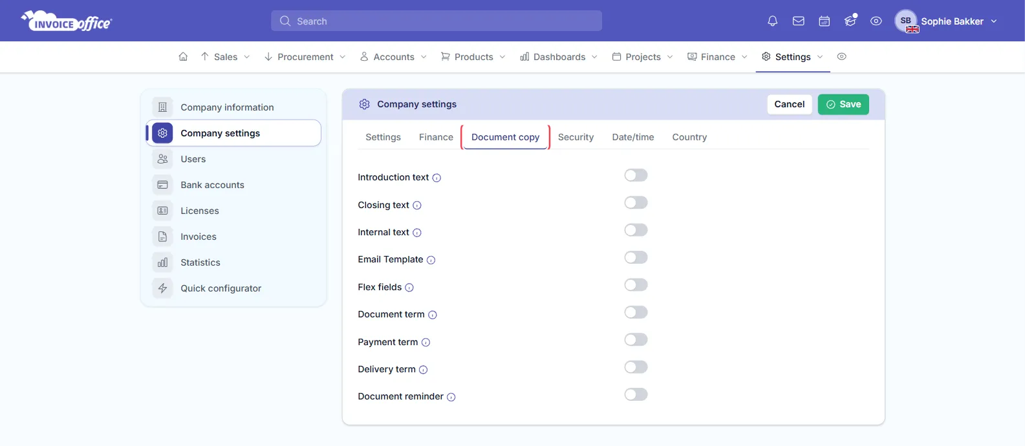Viewport: 1025px width, 446px height.
Task: Expand the Dashboards menu
Action: pyautogui.click(x=559, y=57)
